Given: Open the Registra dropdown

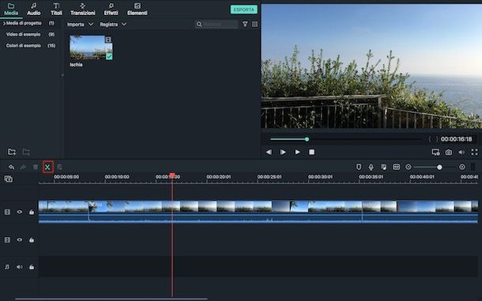Looking at the screenshot, I should pos(113,24).
